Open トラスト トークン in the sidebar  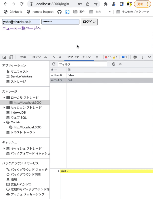pos(21,132)
